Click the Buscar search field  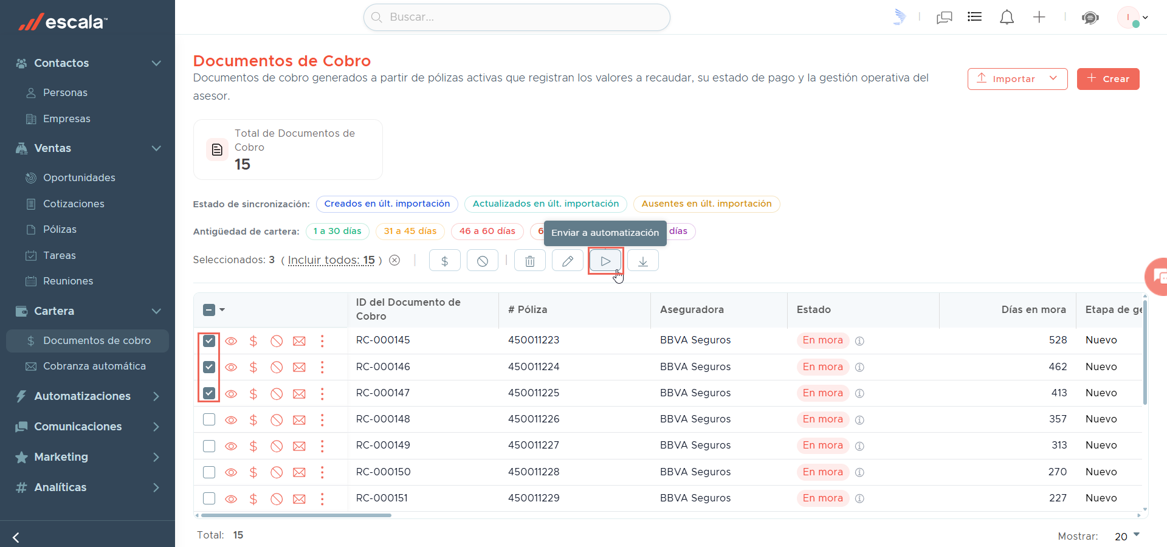coord(517,17)
